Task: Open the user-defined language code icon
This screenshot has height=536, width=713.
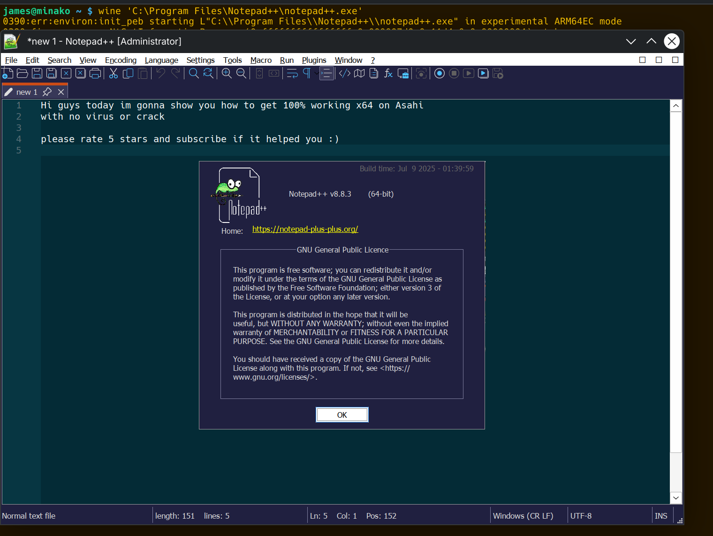Action: click(344, 73)
